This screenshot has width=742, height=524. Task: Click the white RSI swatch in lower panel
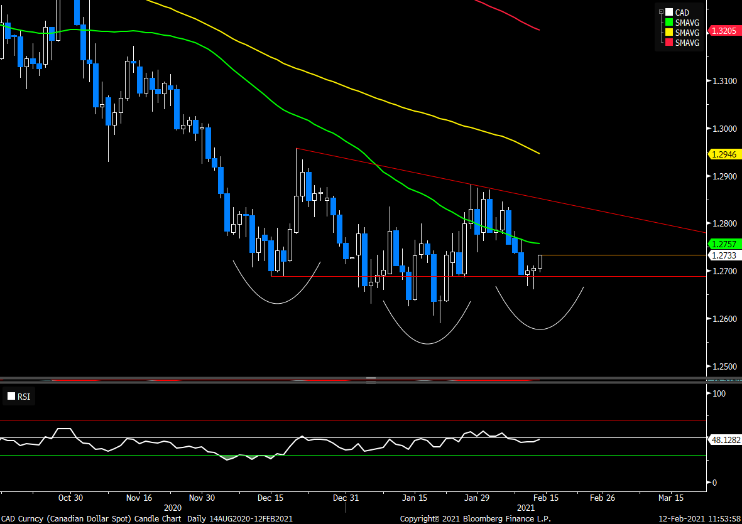pos(11,397)
